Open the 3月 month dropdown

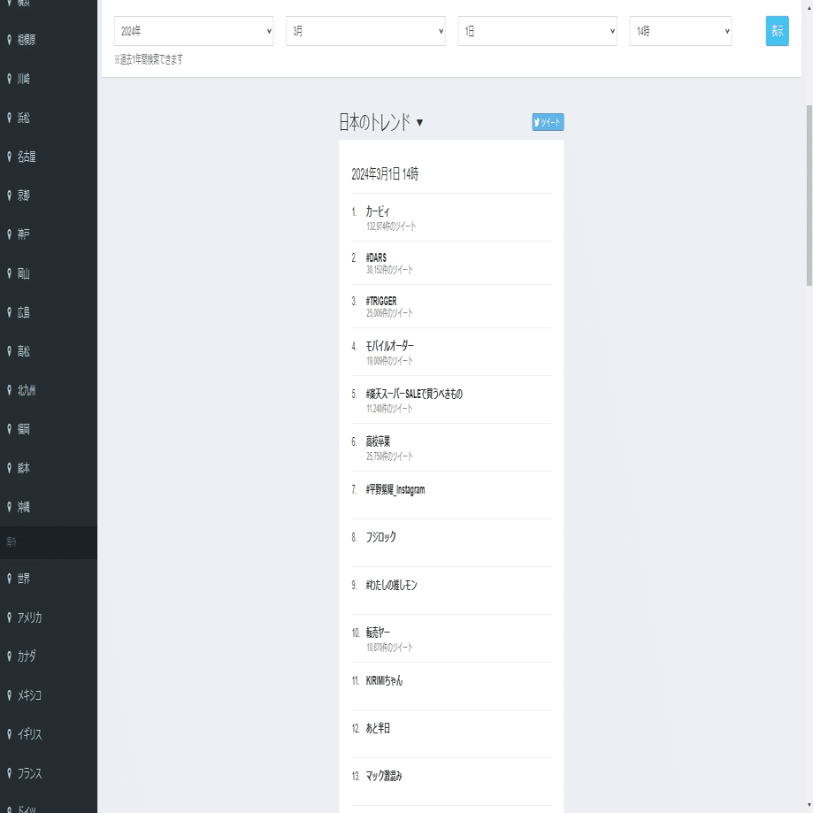pos(365,31)
